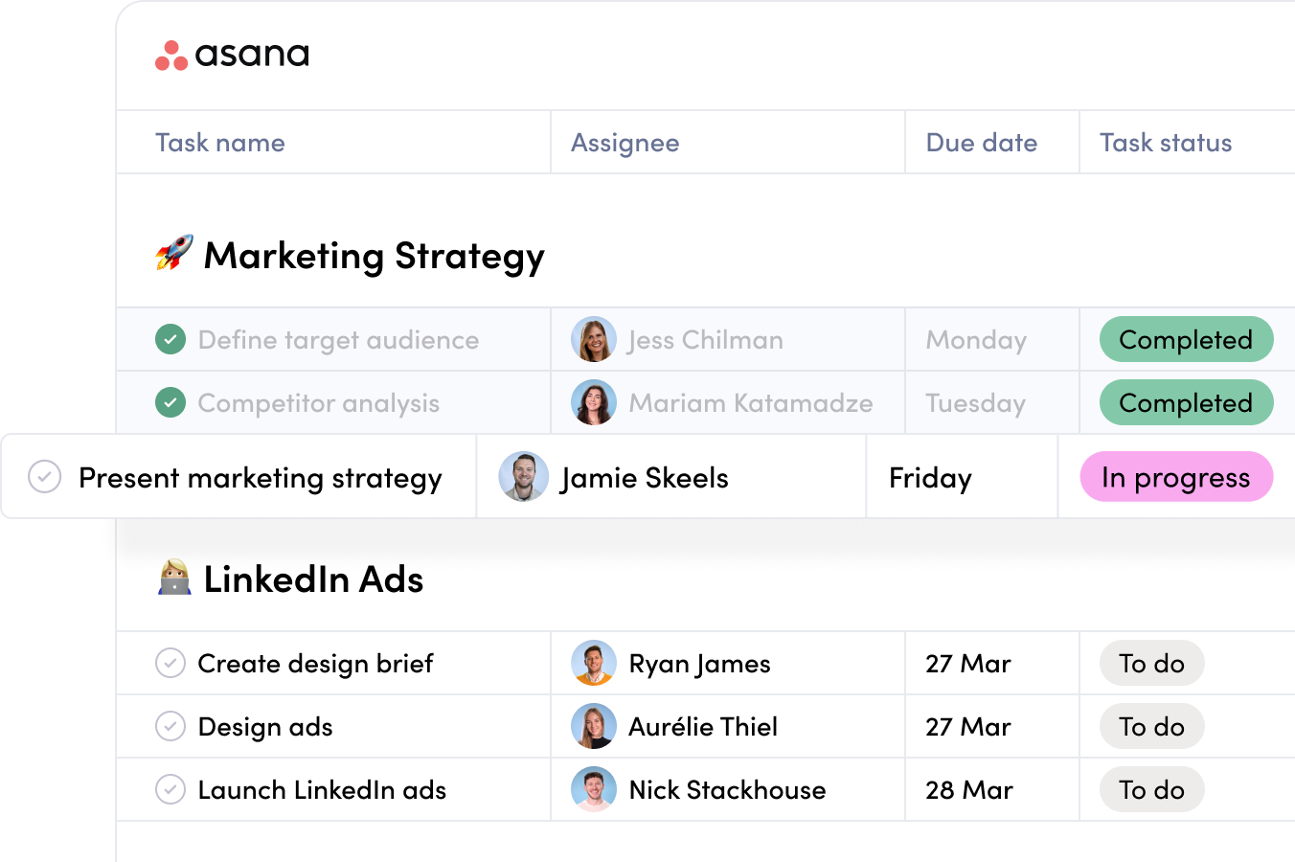Open the Marketing Strategy section title
The height and width of the screenshot is (862, 1295).
374,256
